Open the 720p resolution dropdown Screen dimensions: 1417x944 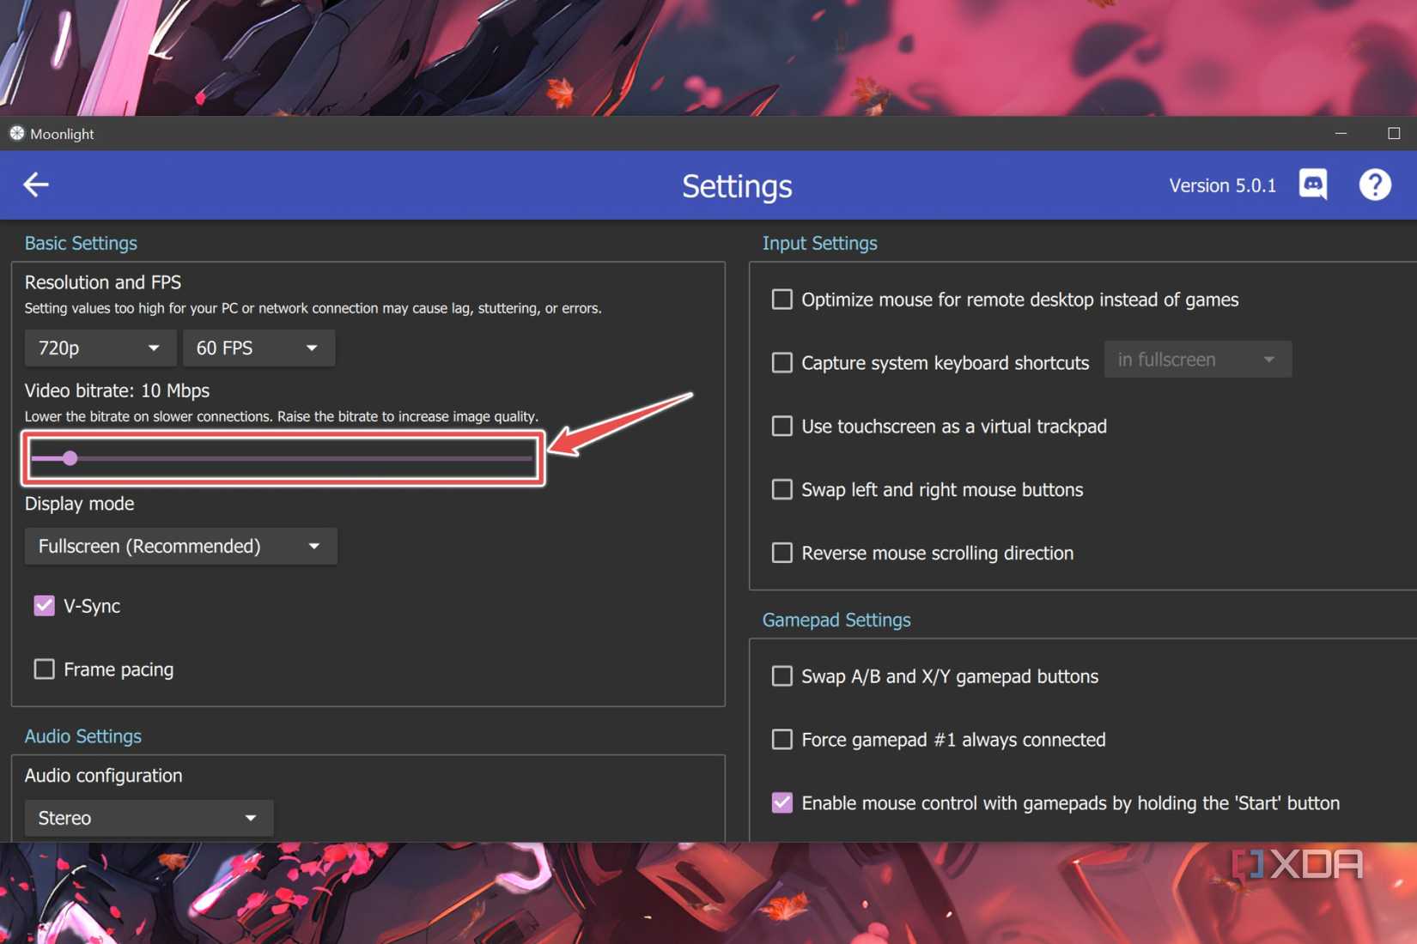(x=100, y=348)
